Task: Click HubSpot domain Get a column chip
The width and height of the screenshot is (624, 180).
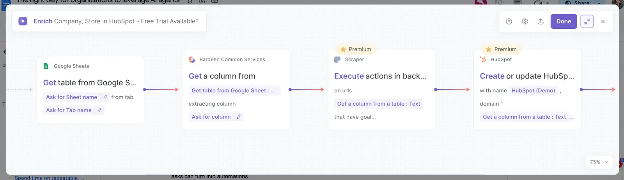Action: pyautogui.click(x=524, y=117)
